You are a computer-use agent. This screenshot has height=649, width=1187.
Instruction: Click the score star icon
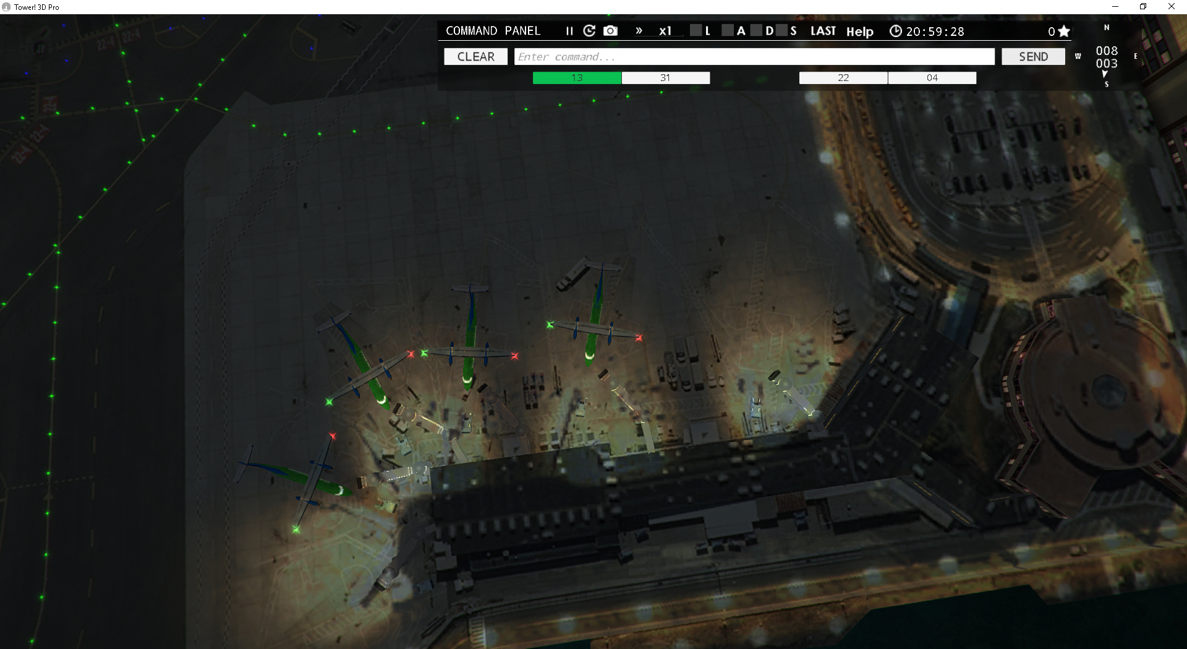[1064, 30]
